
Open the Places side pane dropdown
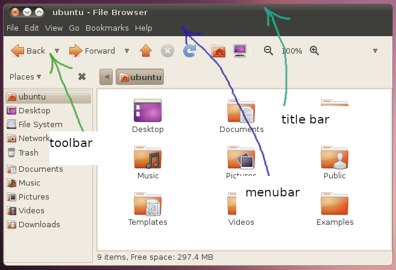pyautogui.click(x=25, y=77)
